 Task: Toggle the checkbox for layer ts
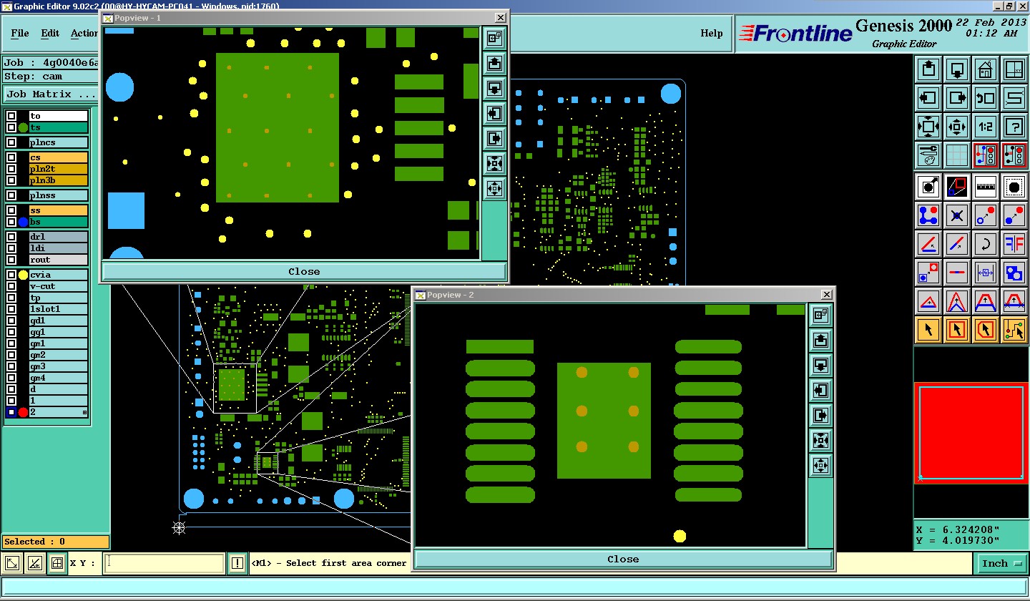coord(11,127)
